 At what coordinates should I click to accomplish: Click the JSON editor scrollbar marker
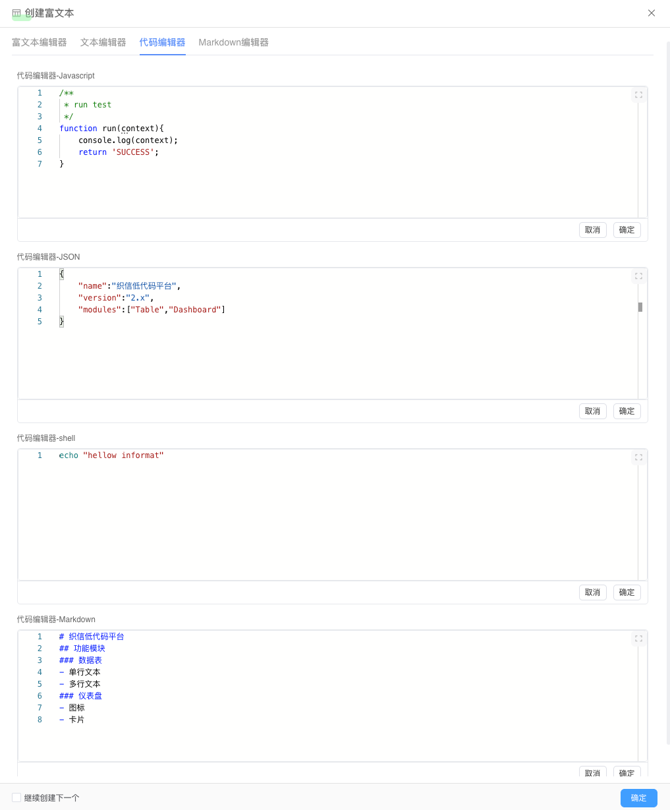click(x=640, y=307)
